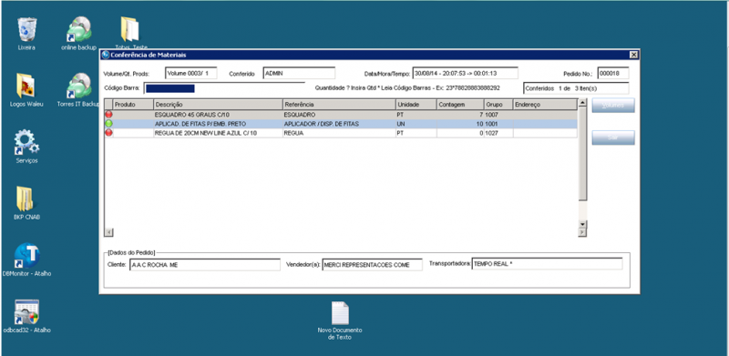Sort by the Unidade column header
Image resolution: width=729 pixels, height=356 pixels.
(416, 105)
